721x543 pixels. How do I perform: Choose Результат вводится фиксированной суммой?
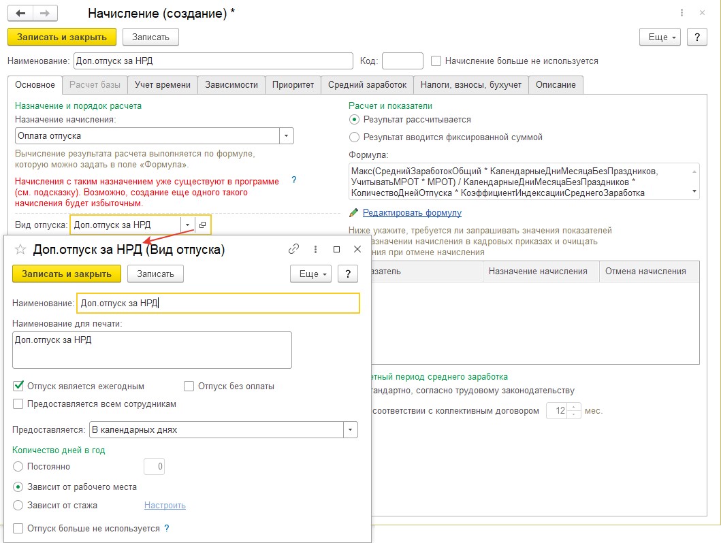354,137
